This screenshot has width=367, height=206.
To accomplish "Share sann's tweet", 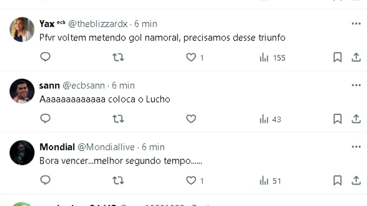I will [x=356, y=119].
